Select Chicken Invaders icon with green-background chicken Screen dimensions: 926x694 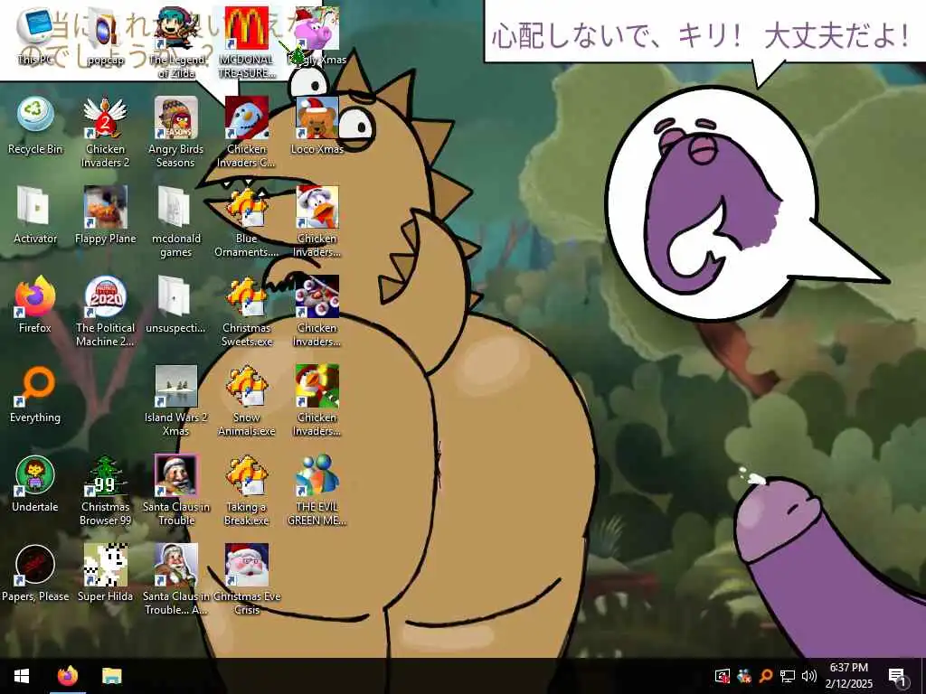317,401
